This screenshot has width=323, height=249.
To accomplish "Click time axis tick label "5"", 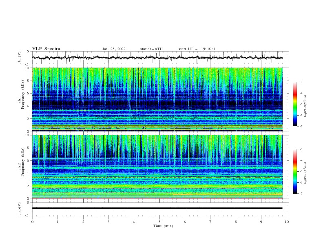I will [x=159, y=222].
